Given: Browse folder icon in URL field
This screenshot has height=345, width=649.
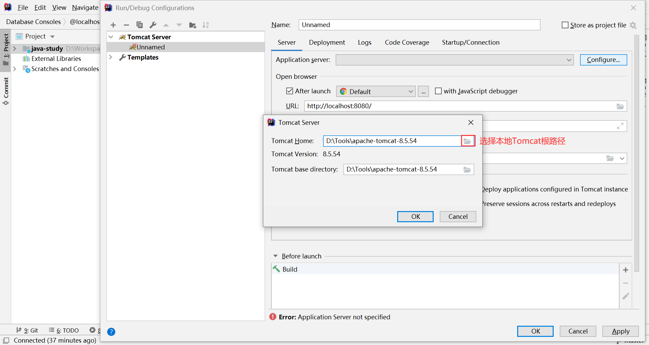Looking at the screenshot, I should pos(620,106).
